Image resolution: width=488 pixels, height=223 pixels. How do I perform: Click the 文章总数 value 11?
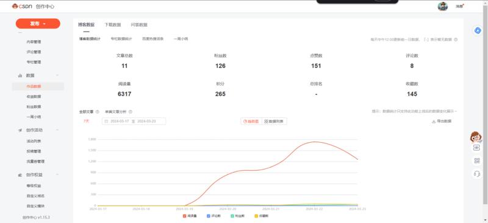tap(124, 66)
